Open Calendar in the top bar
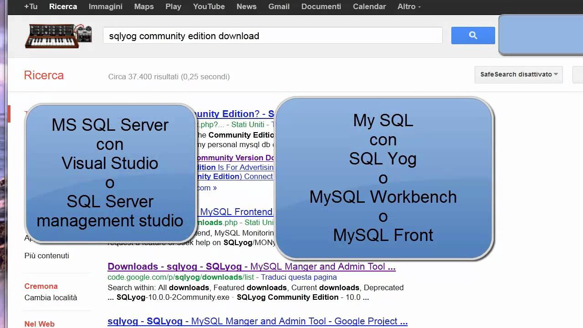 (x=369, y=6)
